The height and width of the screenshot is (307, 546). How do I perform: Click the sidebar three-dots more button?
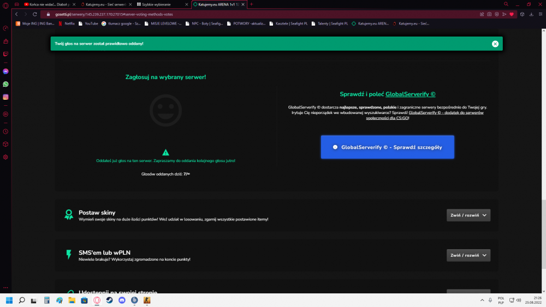pos(5,287)
